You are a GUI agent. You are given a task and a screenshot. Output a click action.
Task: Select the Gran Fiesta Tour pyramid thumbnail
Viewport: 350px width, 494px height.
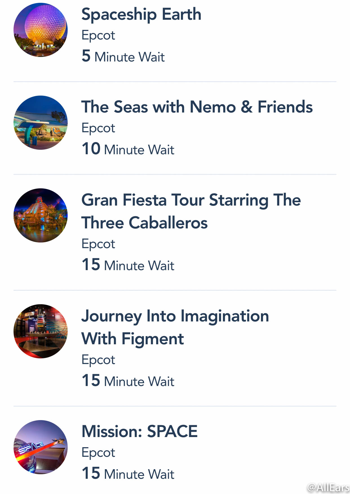click(41, 215)
